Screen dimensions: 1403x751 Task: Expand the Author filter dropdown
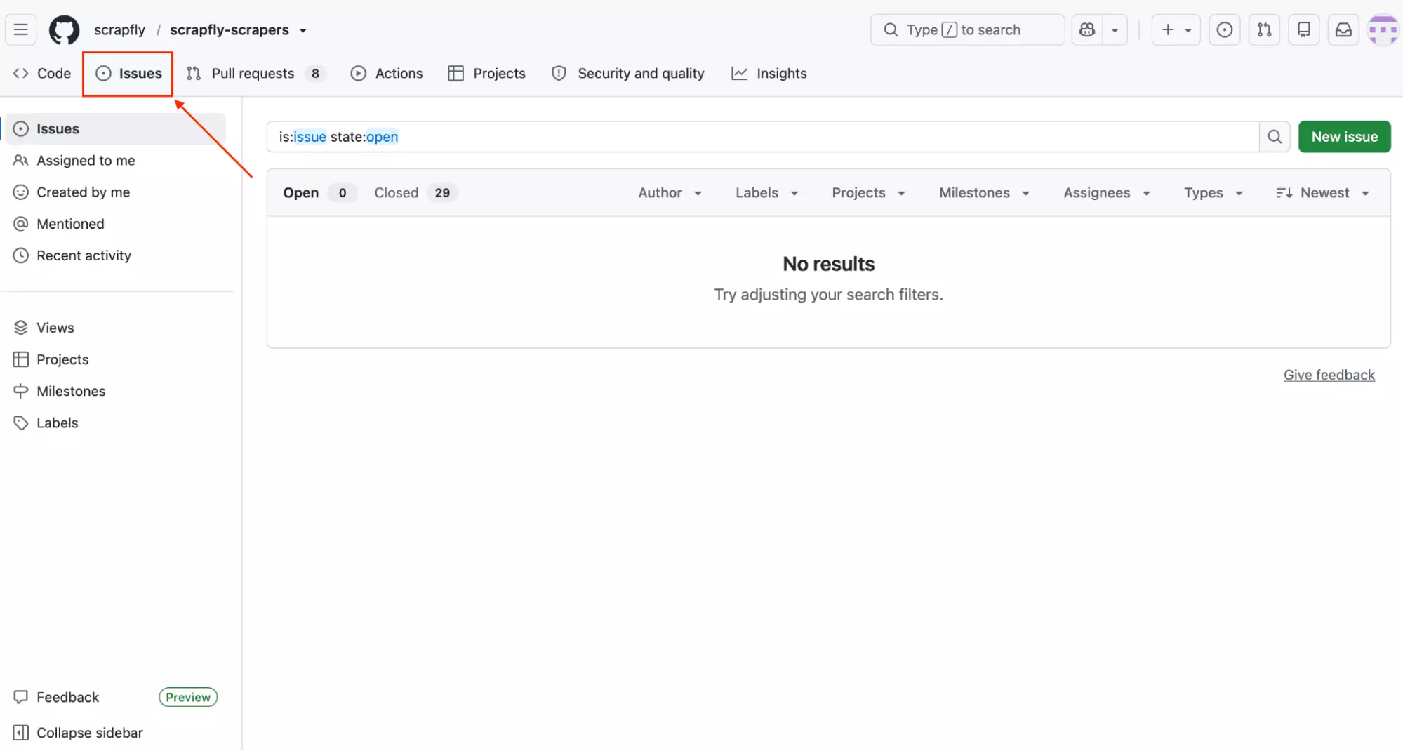coord(670,192)
